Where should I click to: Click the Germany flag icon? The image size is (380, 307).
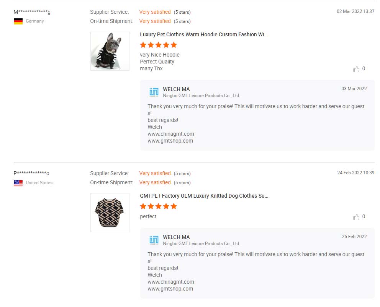click(18, 21)
